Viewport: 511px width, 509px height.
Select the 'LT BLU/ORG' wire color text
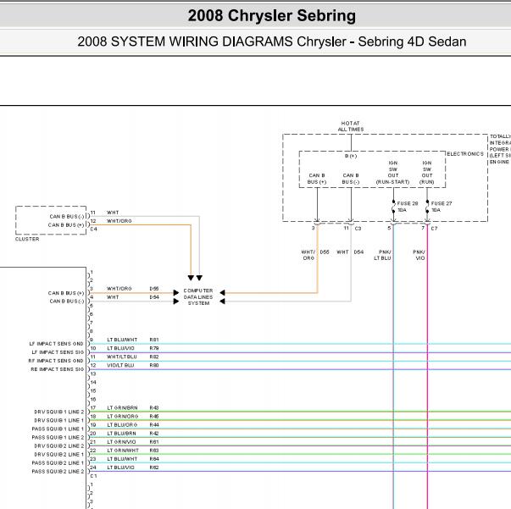[122, 424]
